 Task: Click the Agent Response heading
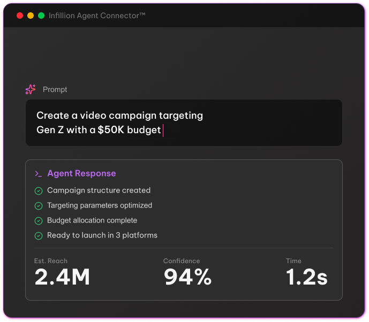point(81,173)
